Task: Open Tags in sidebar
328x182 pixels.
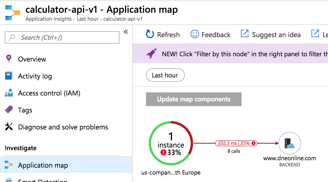Action: pos(25,110)
